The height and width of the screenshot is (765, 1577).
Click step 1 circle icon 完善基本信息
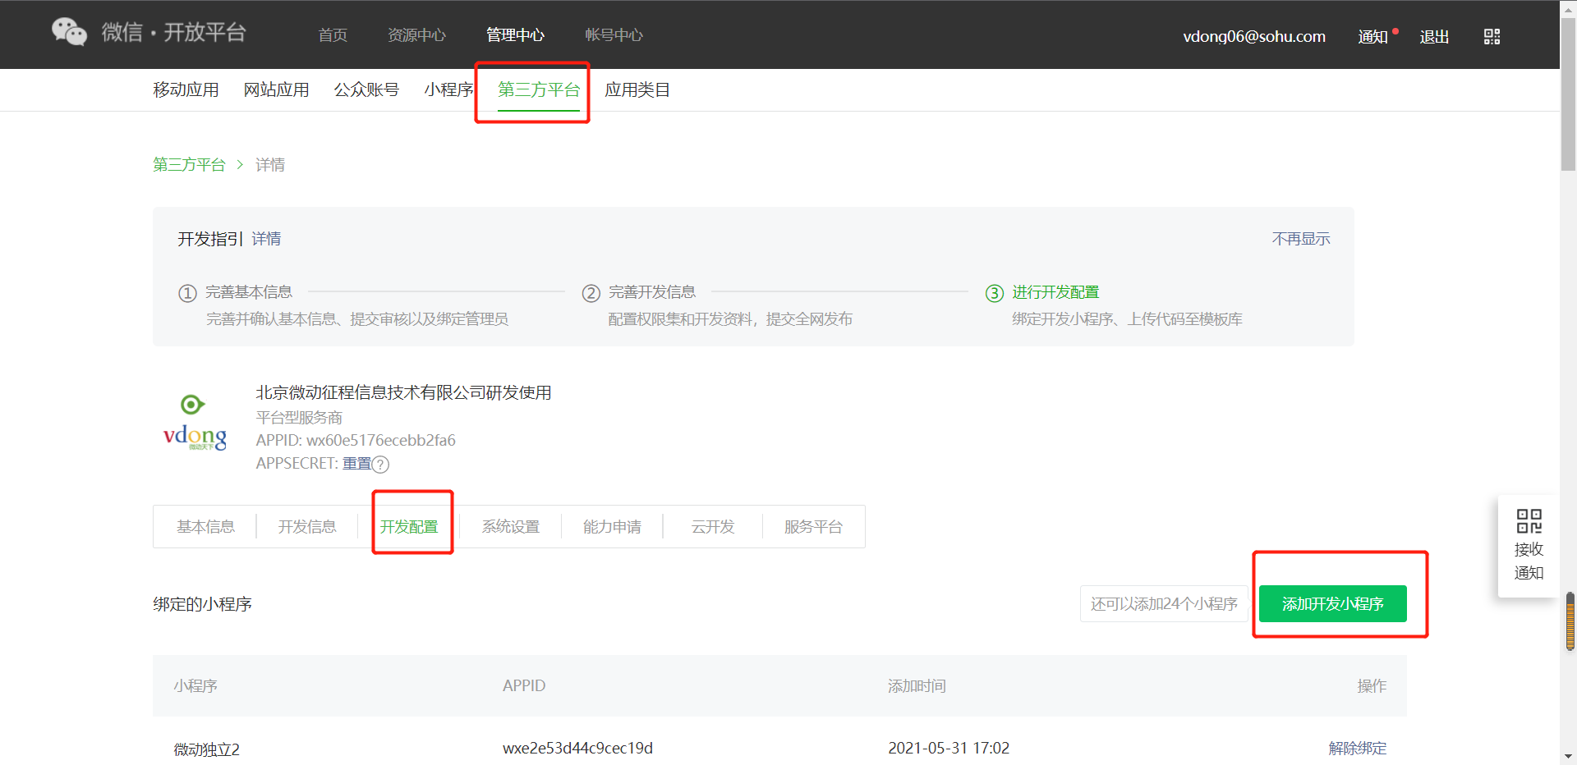coord(187,293)
